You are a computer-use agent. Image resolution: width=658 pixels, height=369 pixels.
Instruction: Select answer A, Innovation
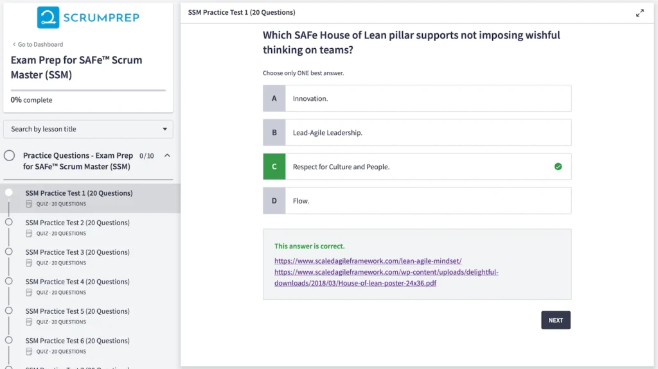(416, 99)
